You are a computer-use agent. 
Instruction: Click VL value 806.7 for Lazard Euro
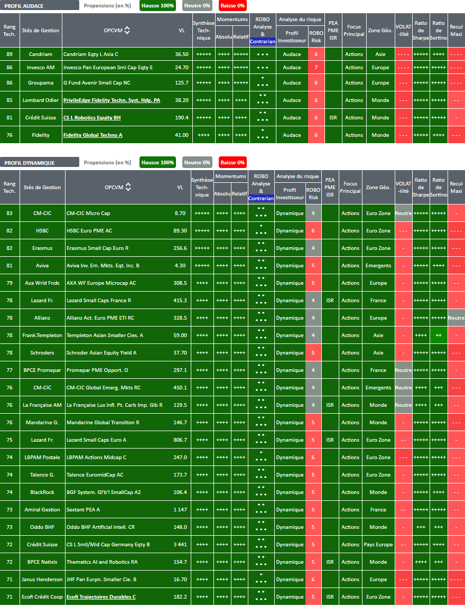tap(180, 440)
